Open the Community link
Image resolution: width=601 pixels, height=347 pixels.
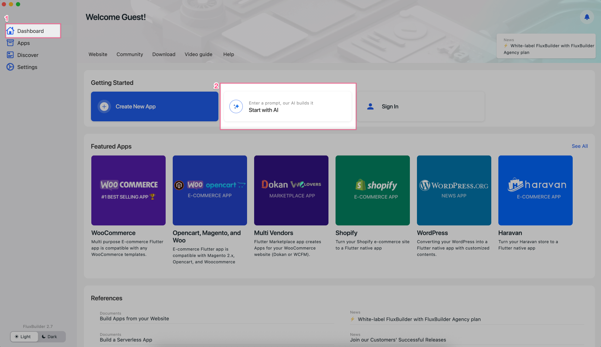click(130, 54)
